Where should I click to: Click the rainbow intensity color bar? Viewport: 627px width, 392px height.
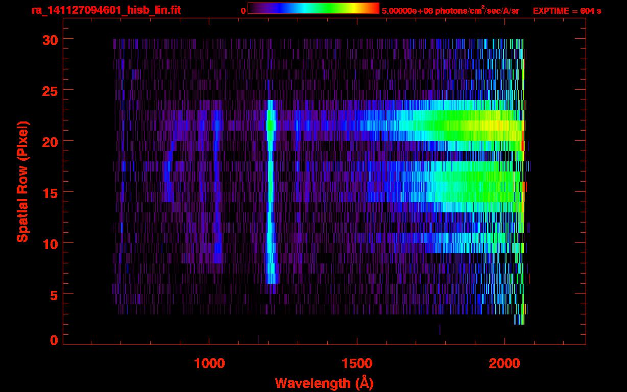pos(313,8)
